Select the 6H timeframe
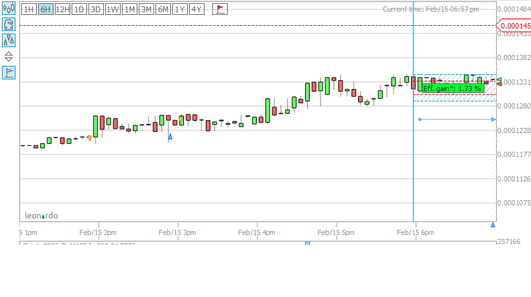 coord(45,9)
